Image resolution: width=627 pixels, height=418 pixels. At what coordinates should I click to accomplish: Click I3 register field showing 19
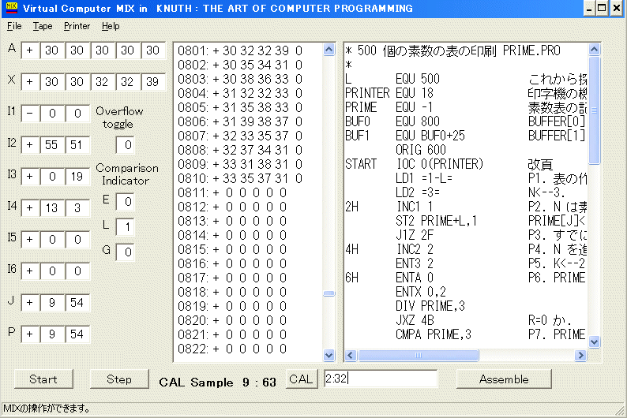(x=77, y=177)
